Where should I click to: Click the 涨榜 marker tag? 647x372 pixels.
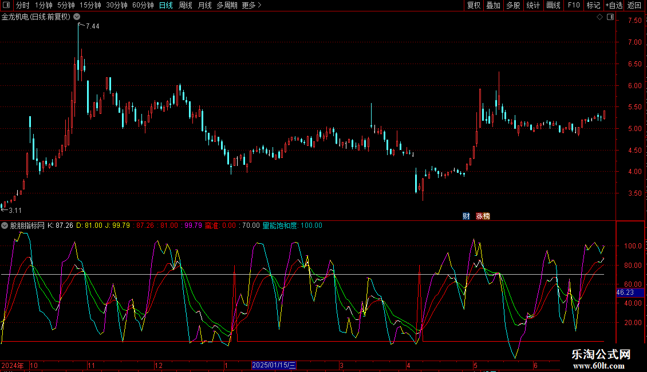point(483,216)
